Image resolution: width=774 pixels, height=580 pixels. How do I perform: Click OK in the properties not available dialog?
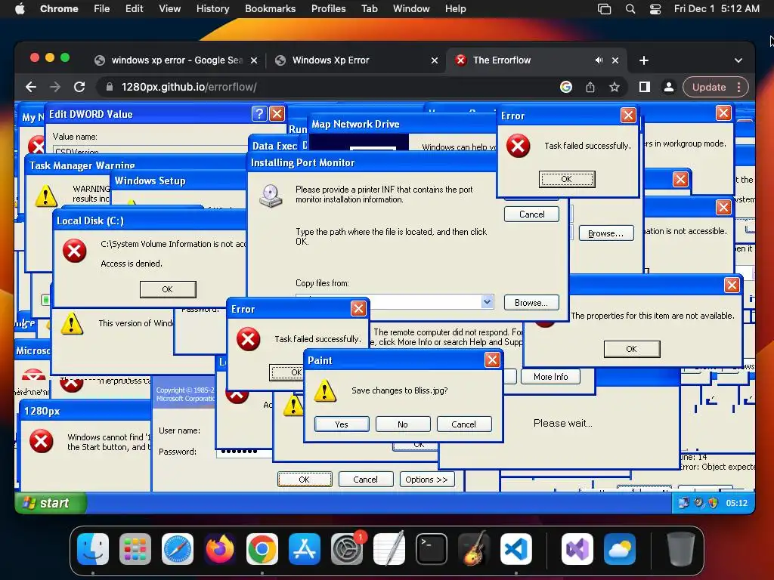(x=631, y=349)
